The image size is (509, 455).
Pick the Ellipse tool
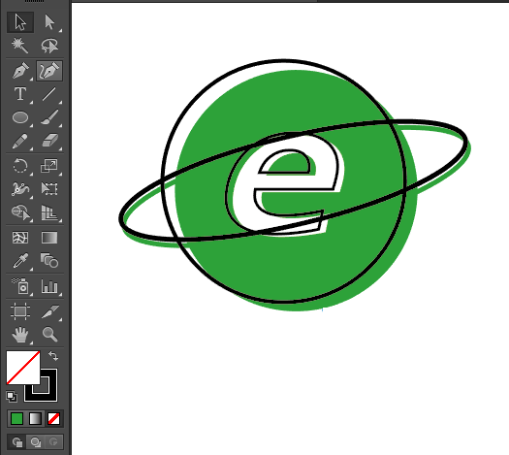click(20, 117)
